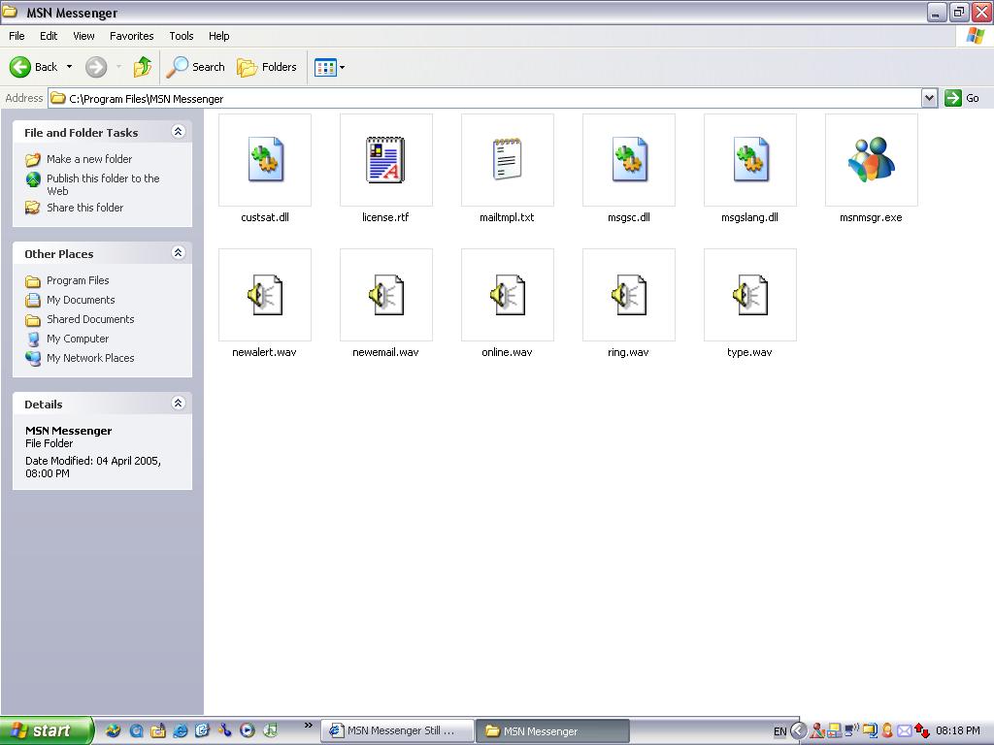Screen dimensions: 994x745
Task: Click the mailtmpl.txt file name
Action: coord(507,217)
